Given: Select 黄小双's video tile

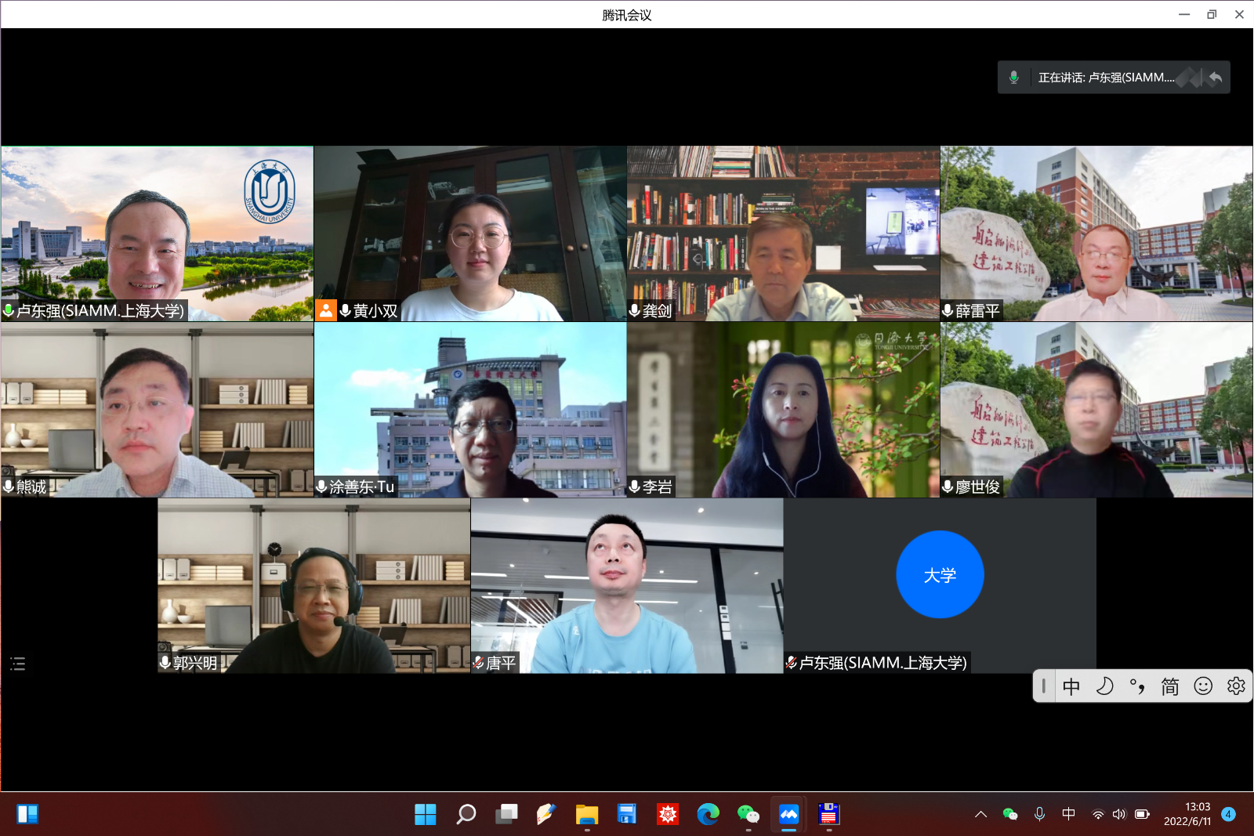Looking at the screenshot, I should click(470, 233).
